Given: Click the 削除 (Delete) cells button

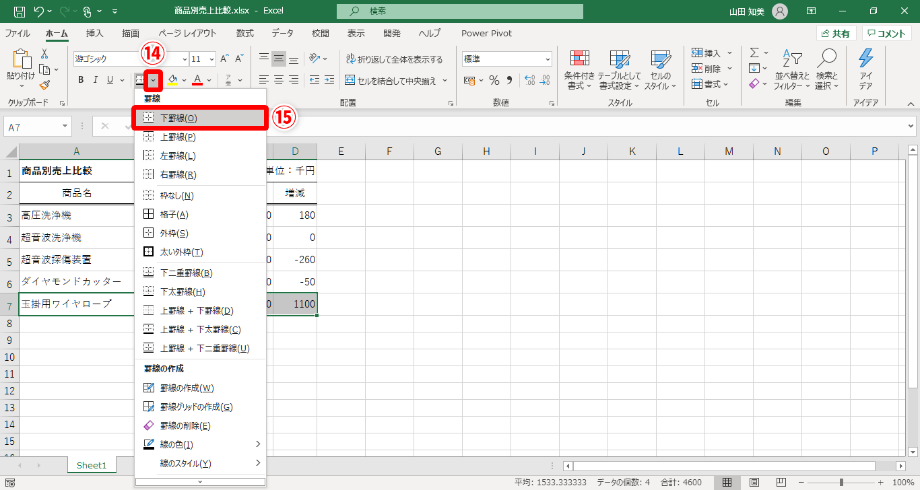Looking at the screenshot, I should [x=711, y=69].
